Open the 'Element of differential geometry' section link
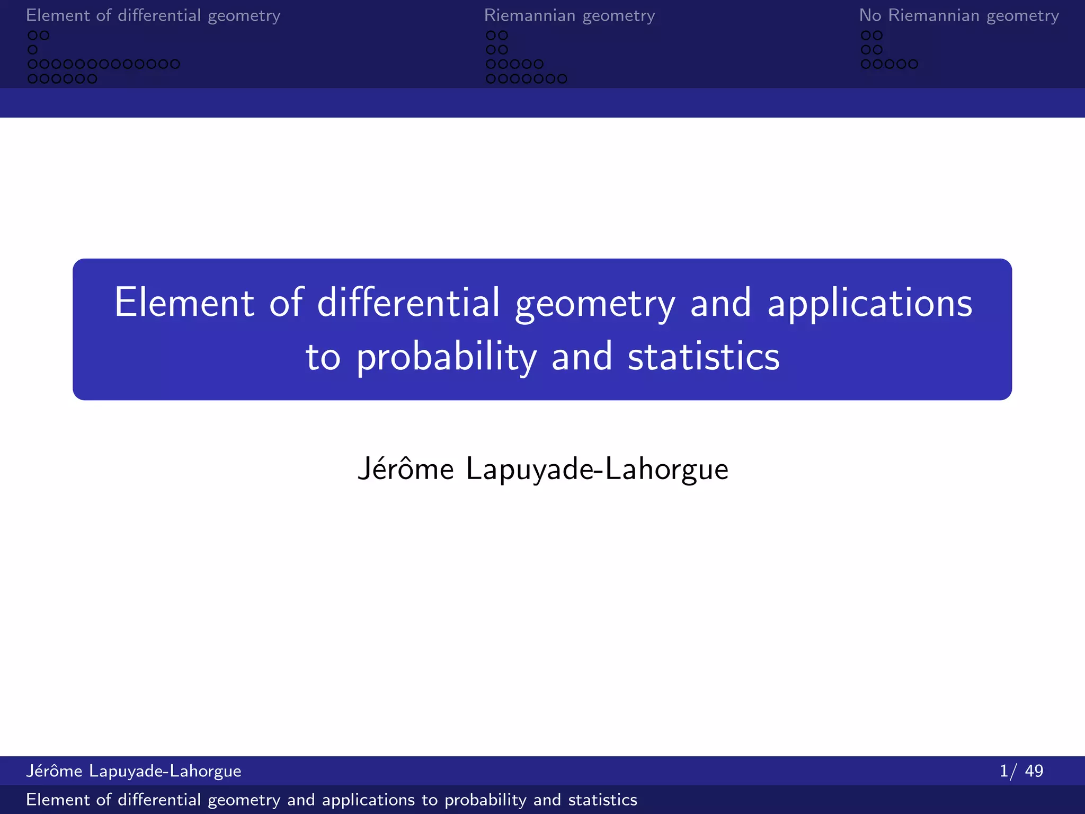1085x814 pixels. click(153, 15)
